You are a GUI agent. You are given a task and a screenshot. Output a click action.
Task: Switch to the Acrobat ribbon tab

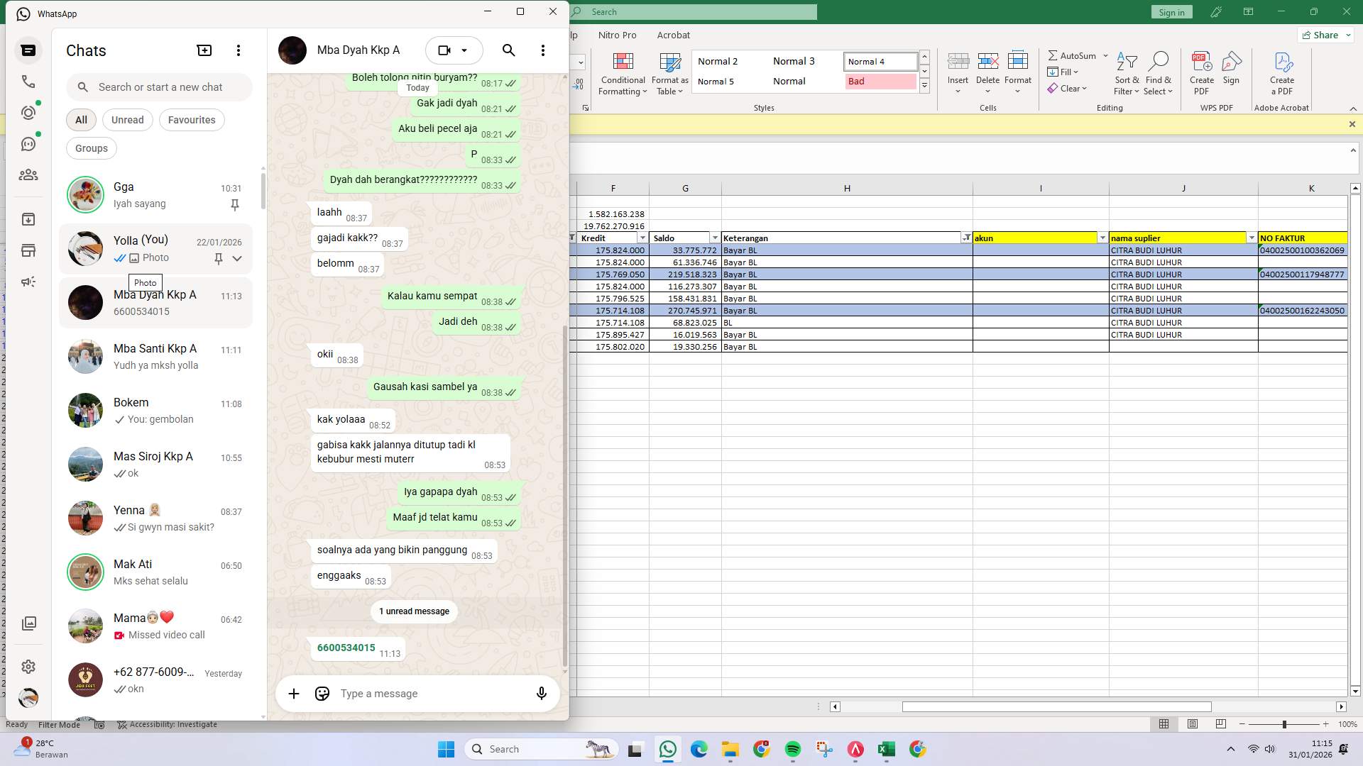click(x=673, y=35)
